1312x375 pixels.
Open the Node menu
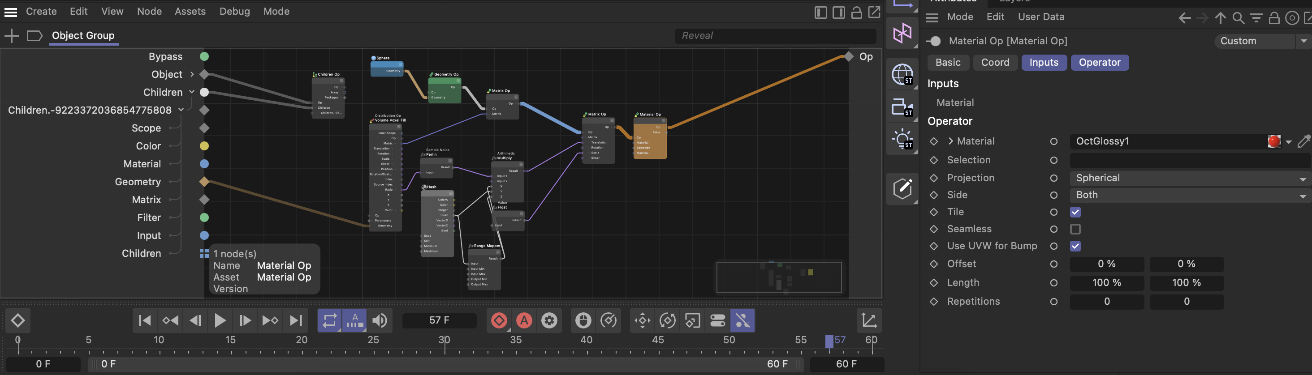point(149,12)
